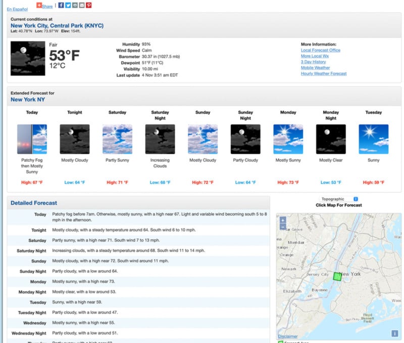
Task: Click the Newark label on the map
Action: tap(288, 269)
